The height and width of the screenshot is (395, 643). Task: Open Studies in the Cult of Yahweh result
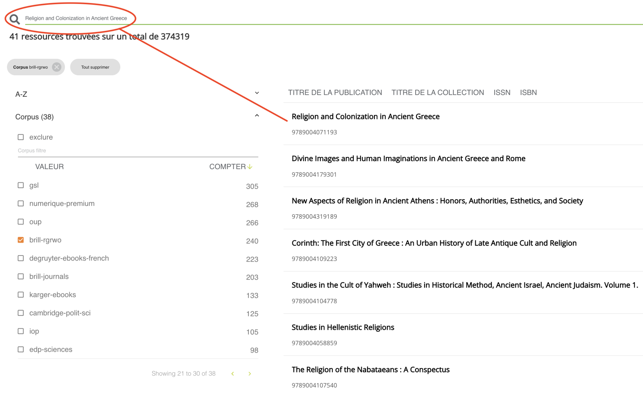click(465, 285)
